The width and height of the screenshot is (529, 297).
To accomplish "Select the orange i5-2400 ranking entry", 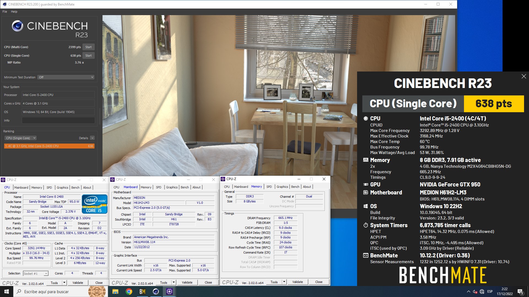I will 49,146.
